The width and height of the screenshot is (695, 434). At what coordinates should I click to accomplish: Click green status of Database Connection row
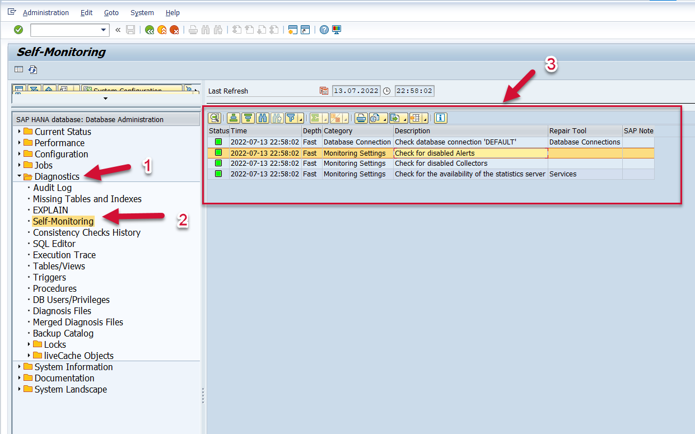pyautogui.click(x=218, y=142)
